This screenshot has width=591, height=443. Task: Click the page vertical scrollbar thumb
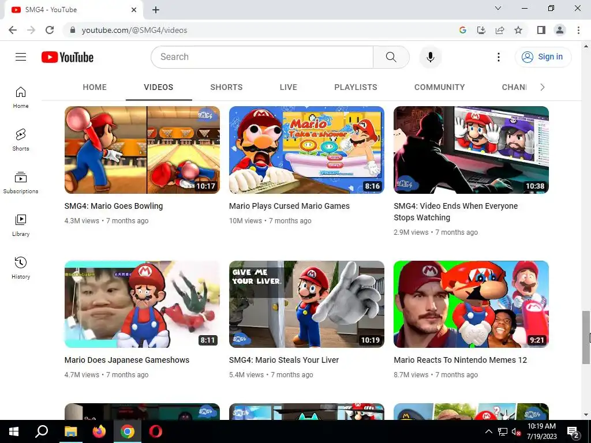(586, 337)
